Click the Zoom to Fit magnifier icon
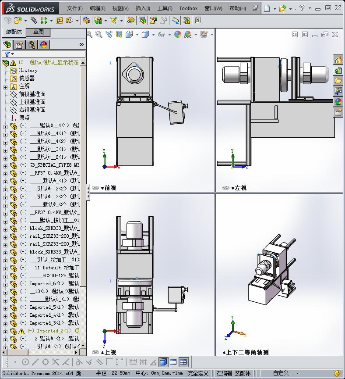345x379 pixels. tap(89, 34)
